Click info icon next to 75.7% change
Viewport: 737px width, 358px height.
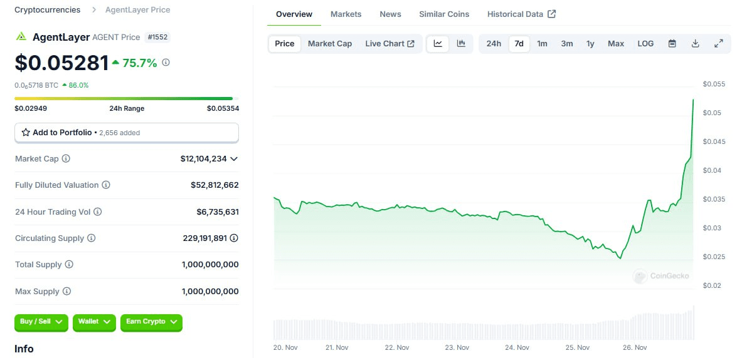[x=166, y=63]
